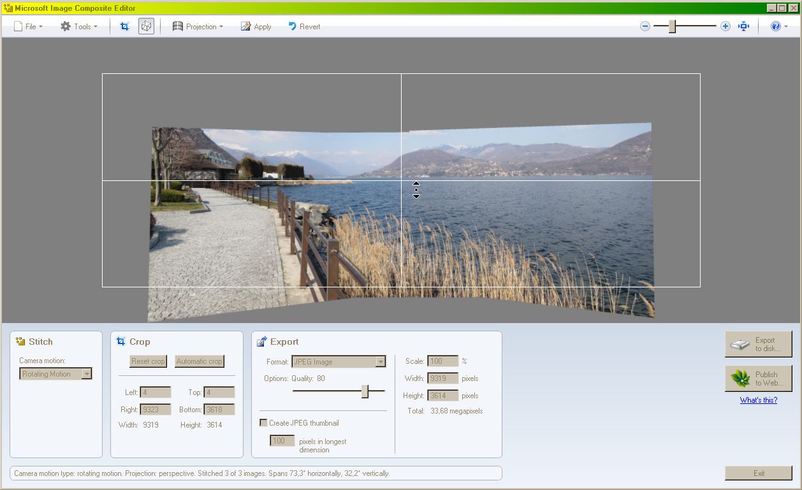Click the Total 33,68 megapixels text
Screen dimensions: 802x490
tap(445, 411)
